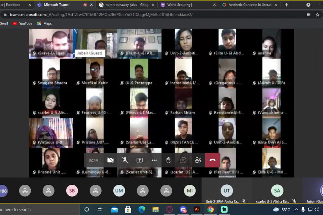
Task: Turn on the camera in call toolbar
Action: pyautogui.click(x=110, y=160)
